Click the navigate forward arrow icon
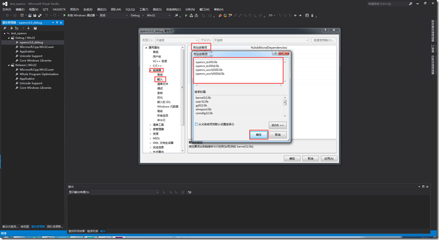 [x=300, y=15]
